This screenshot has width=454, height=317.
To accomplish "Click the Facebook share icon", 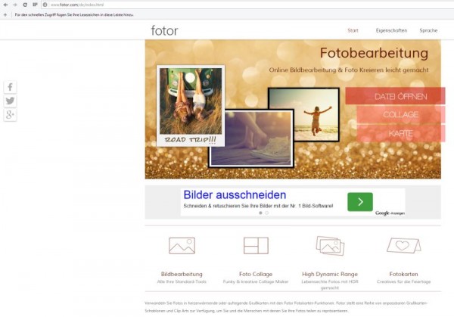I will pos(10,87).
